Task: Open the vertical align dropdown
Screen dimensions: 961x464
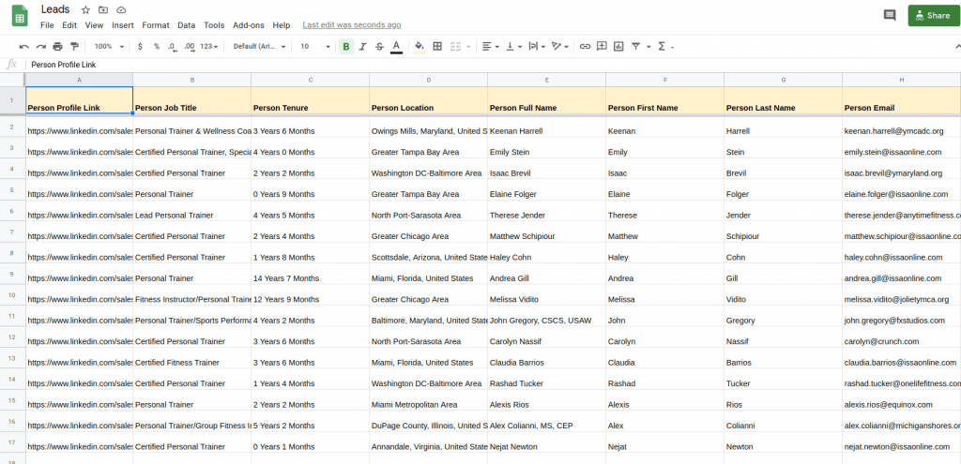Action: pos(513,47)
